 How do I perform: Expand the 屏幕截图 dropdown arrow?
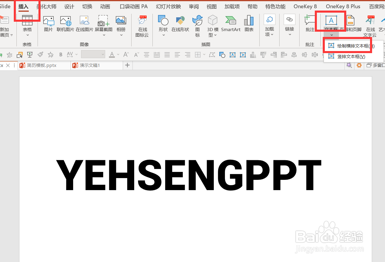pyautogui.click(x=104, y=36)
